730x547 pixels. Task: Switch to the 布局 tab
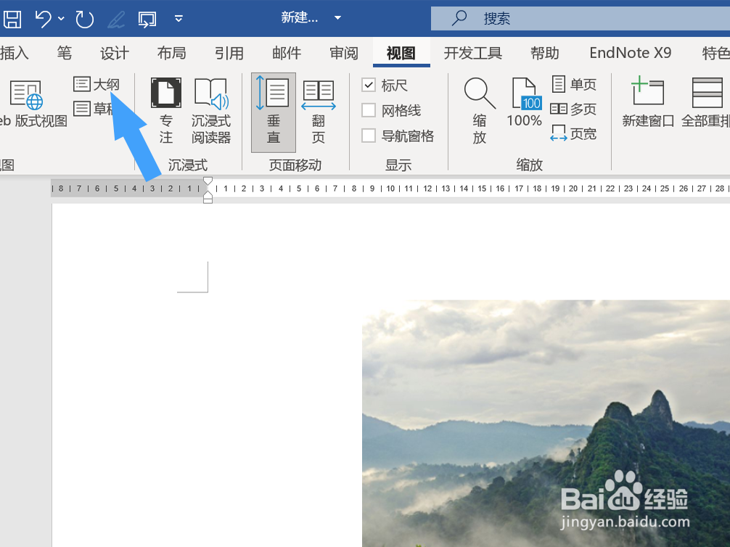coord(171,53)
